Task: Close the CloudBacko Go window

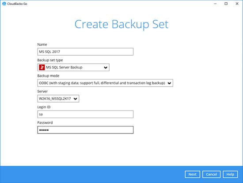Action: coord(237,4)
